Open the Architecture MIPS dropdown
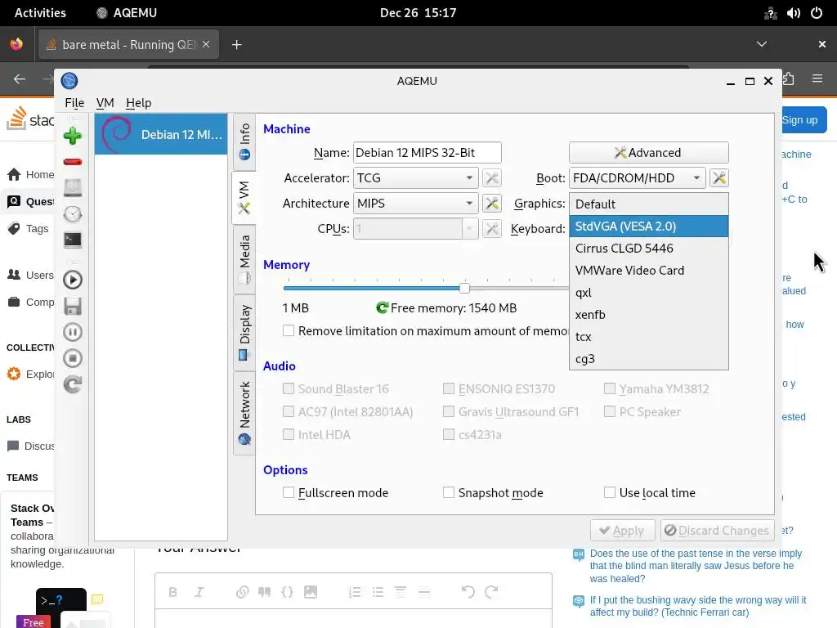The image size is (837, 628). tap(416, 203)
